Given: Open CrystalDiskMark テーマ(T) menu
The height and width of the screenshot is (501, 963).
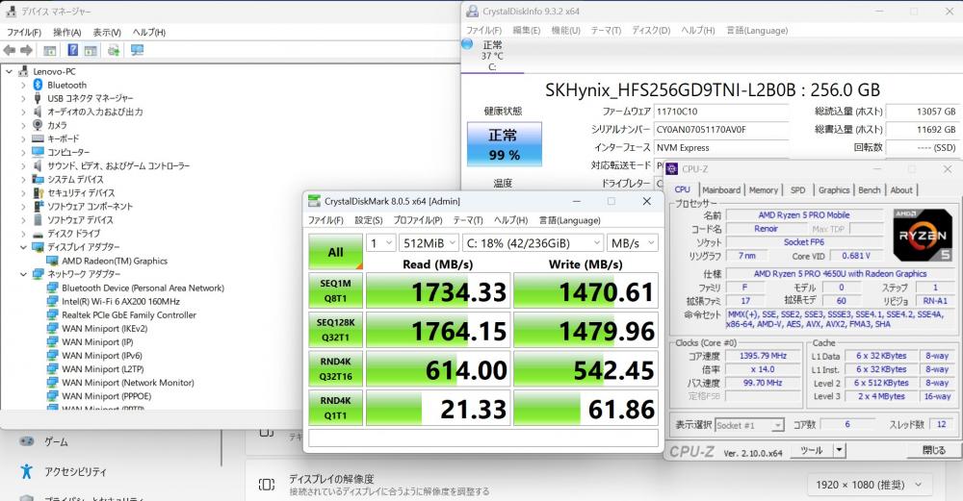Looking at the screenshot, I should [x=468, y=220].
